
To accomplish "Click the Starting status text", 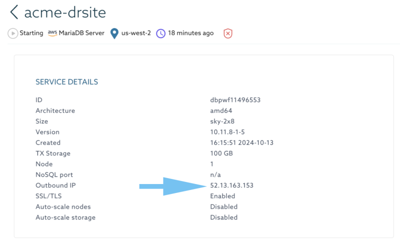I will click(x=31, y=33).
